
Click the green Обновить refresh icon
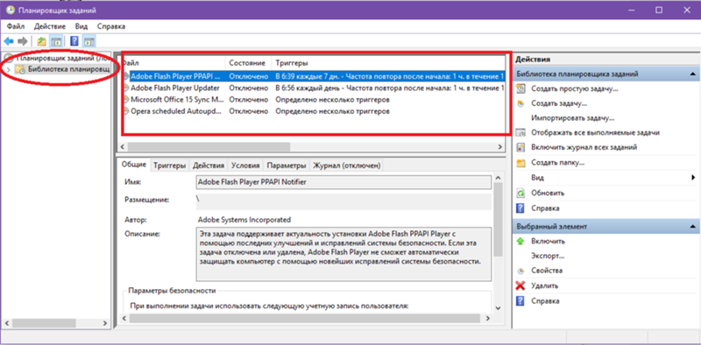pyautogui.click(x=520, y=193)
